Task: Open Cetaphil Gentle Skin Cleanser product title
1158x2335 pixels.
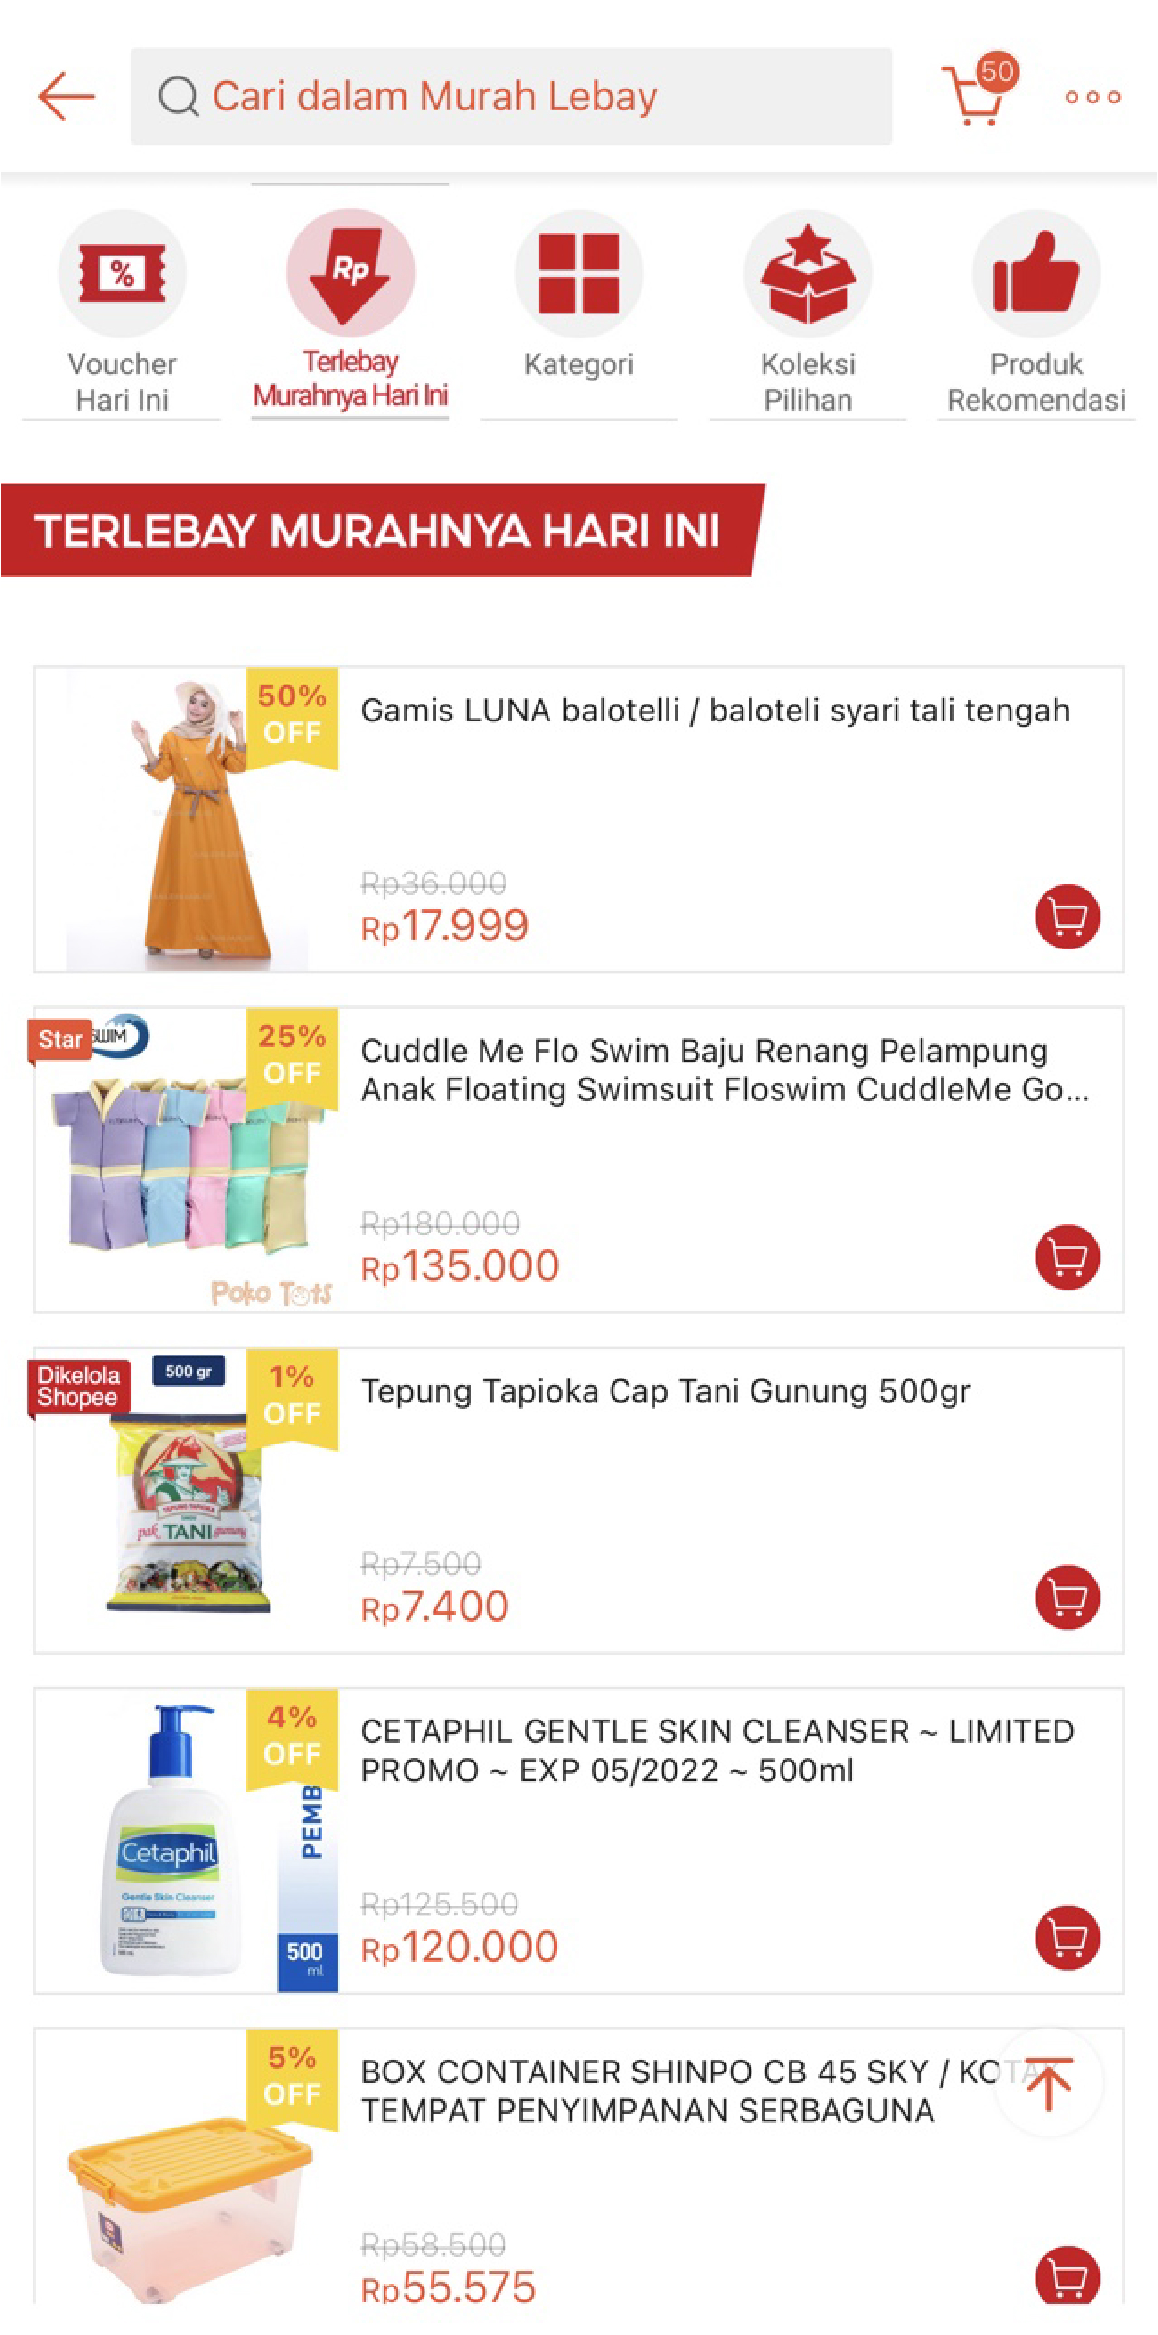Action: pyautogui.click(x=717, y=1750)
